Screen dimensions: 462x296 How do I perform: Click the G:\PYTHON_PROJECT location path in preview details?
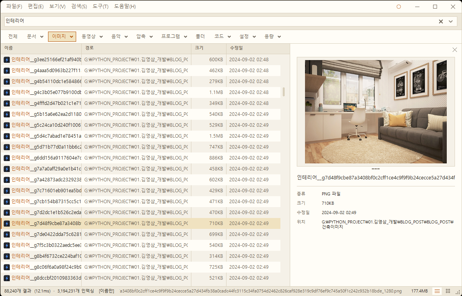click(387, 225)
